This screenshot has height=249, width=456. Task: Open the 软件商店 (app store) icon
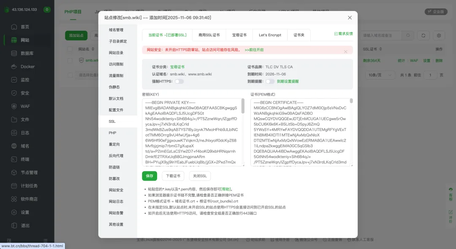pos(14,199)
